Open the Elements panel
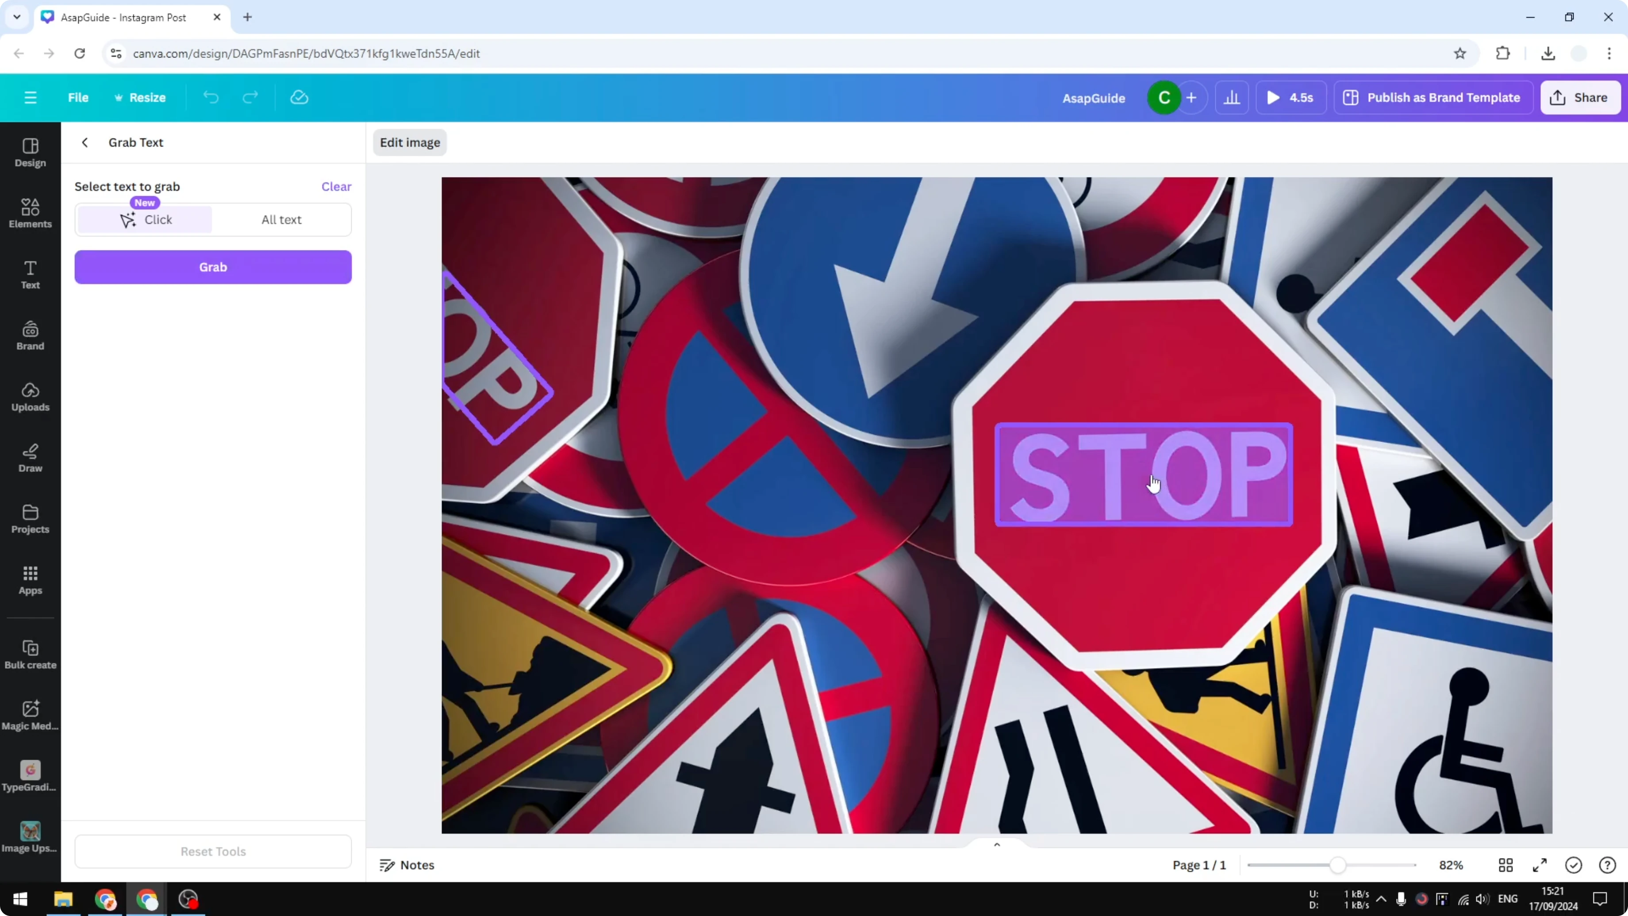The width and height of the screenshot is (1628, 916). pos(31,214)
